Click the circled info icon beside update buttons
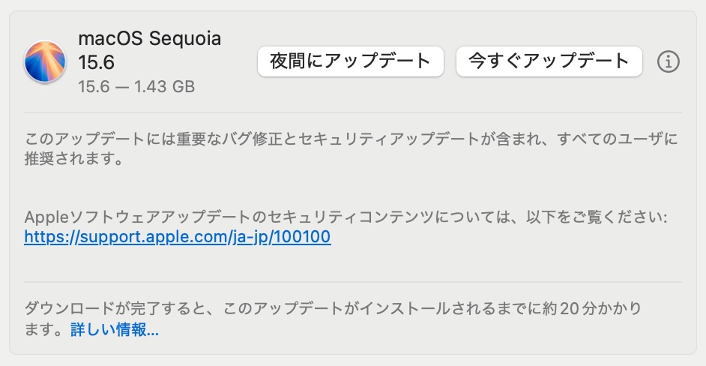This screenshot has height=366, width=706. (669, 61)
